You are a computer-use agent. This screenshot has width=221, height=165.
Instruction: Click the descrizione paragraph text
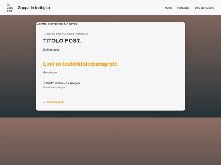pos(50,73)
